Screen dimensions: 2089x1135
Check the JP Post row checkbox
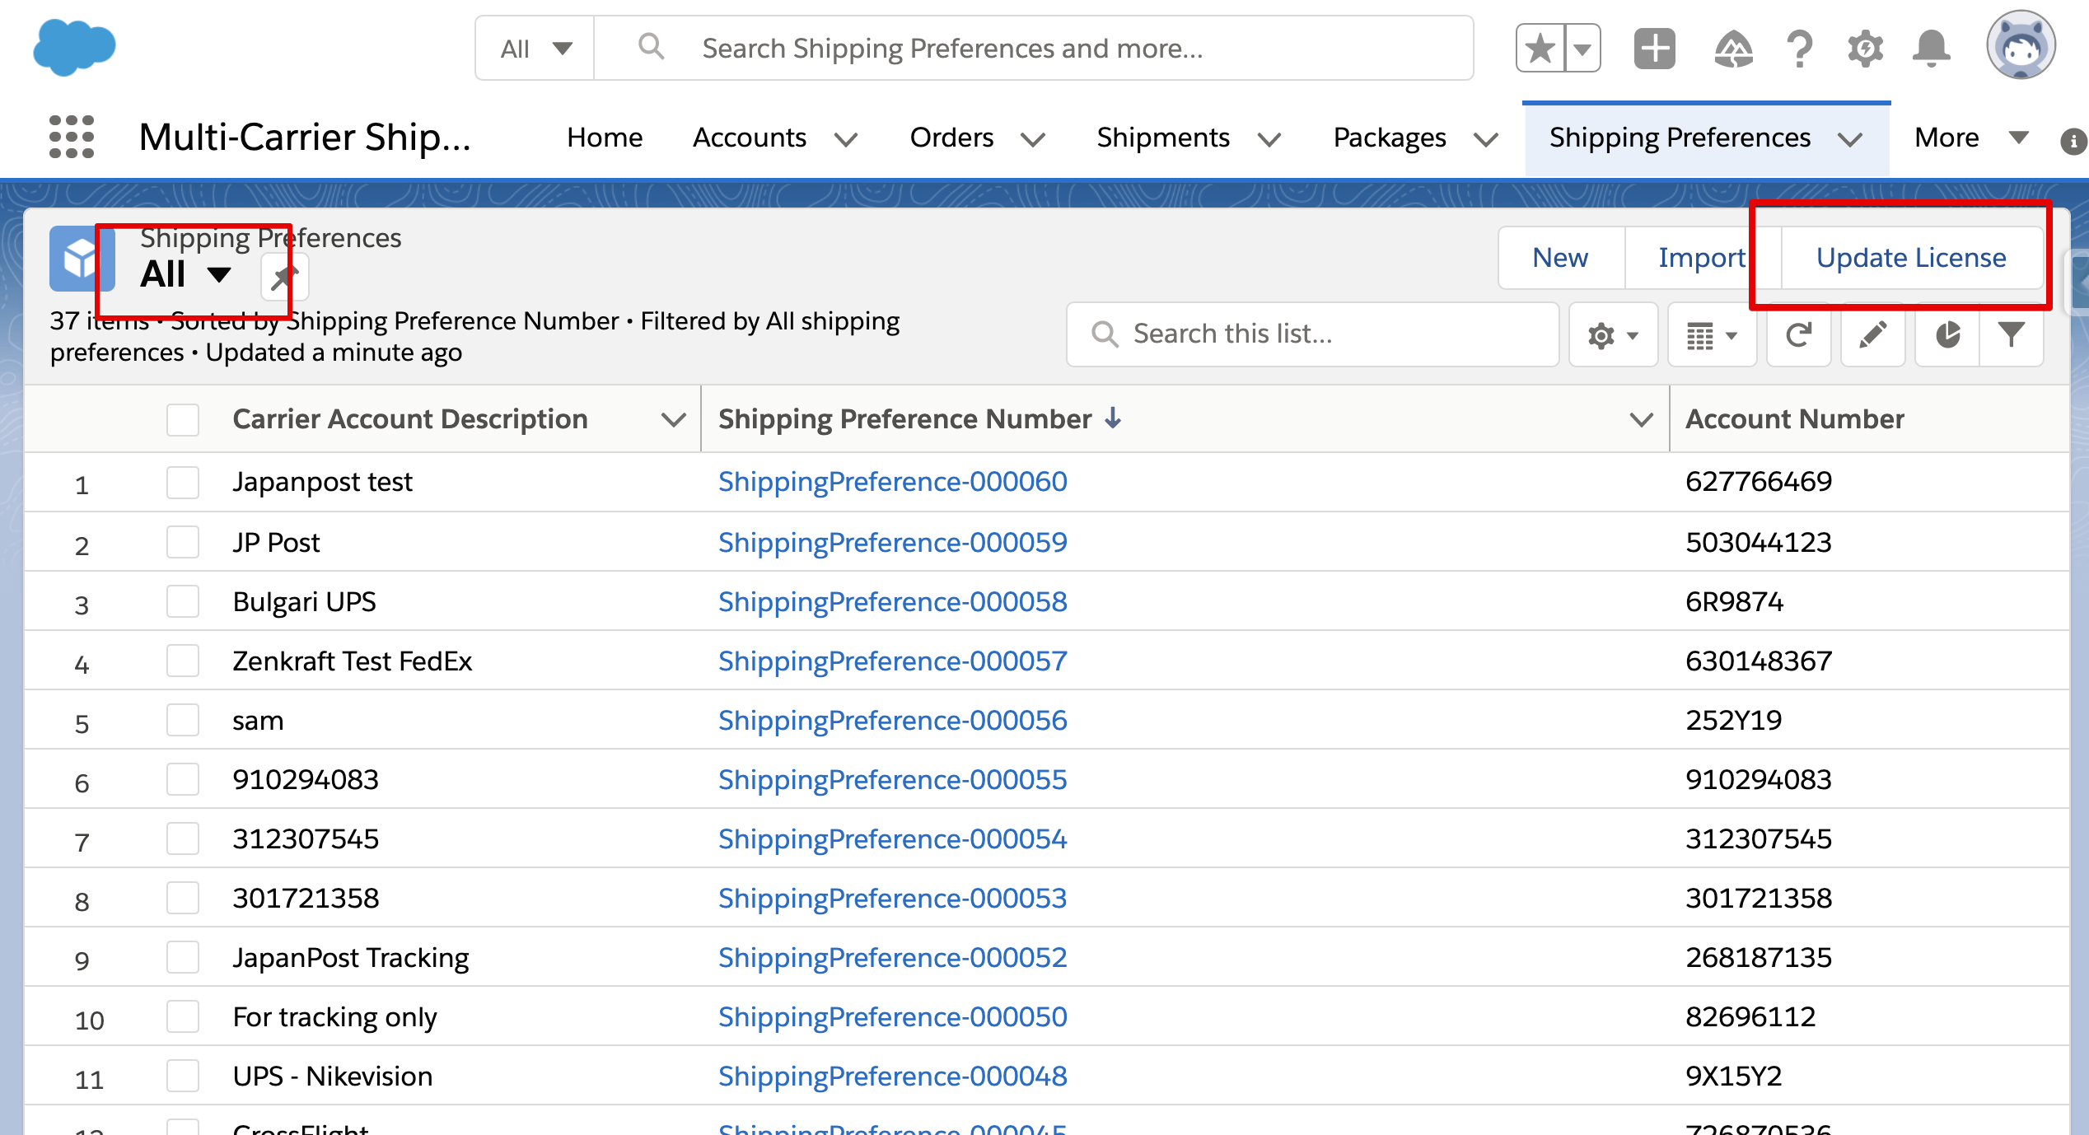click(x=182, y=542)
